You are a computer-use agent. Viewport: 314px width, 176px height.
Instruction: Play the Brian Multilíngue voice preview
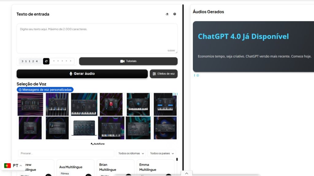(x=128, y=175)
